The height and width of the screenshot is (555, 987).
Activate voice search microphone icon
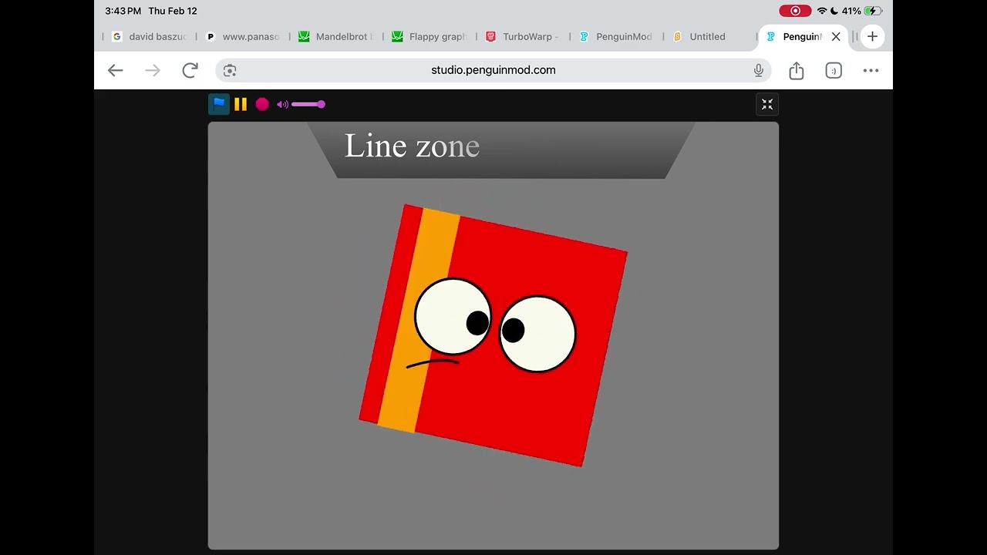click(x=759, y=70)
